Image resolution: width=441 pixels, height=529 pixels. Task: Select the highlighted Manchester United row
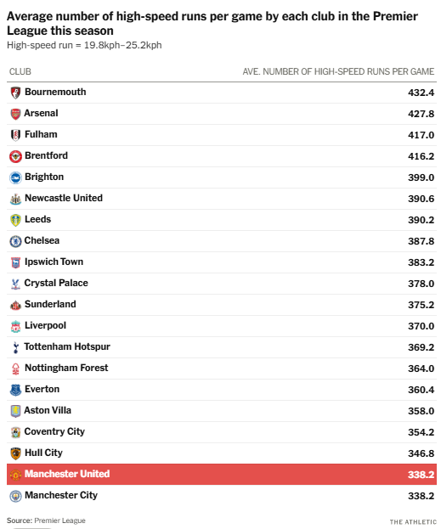tap(222, 475)
